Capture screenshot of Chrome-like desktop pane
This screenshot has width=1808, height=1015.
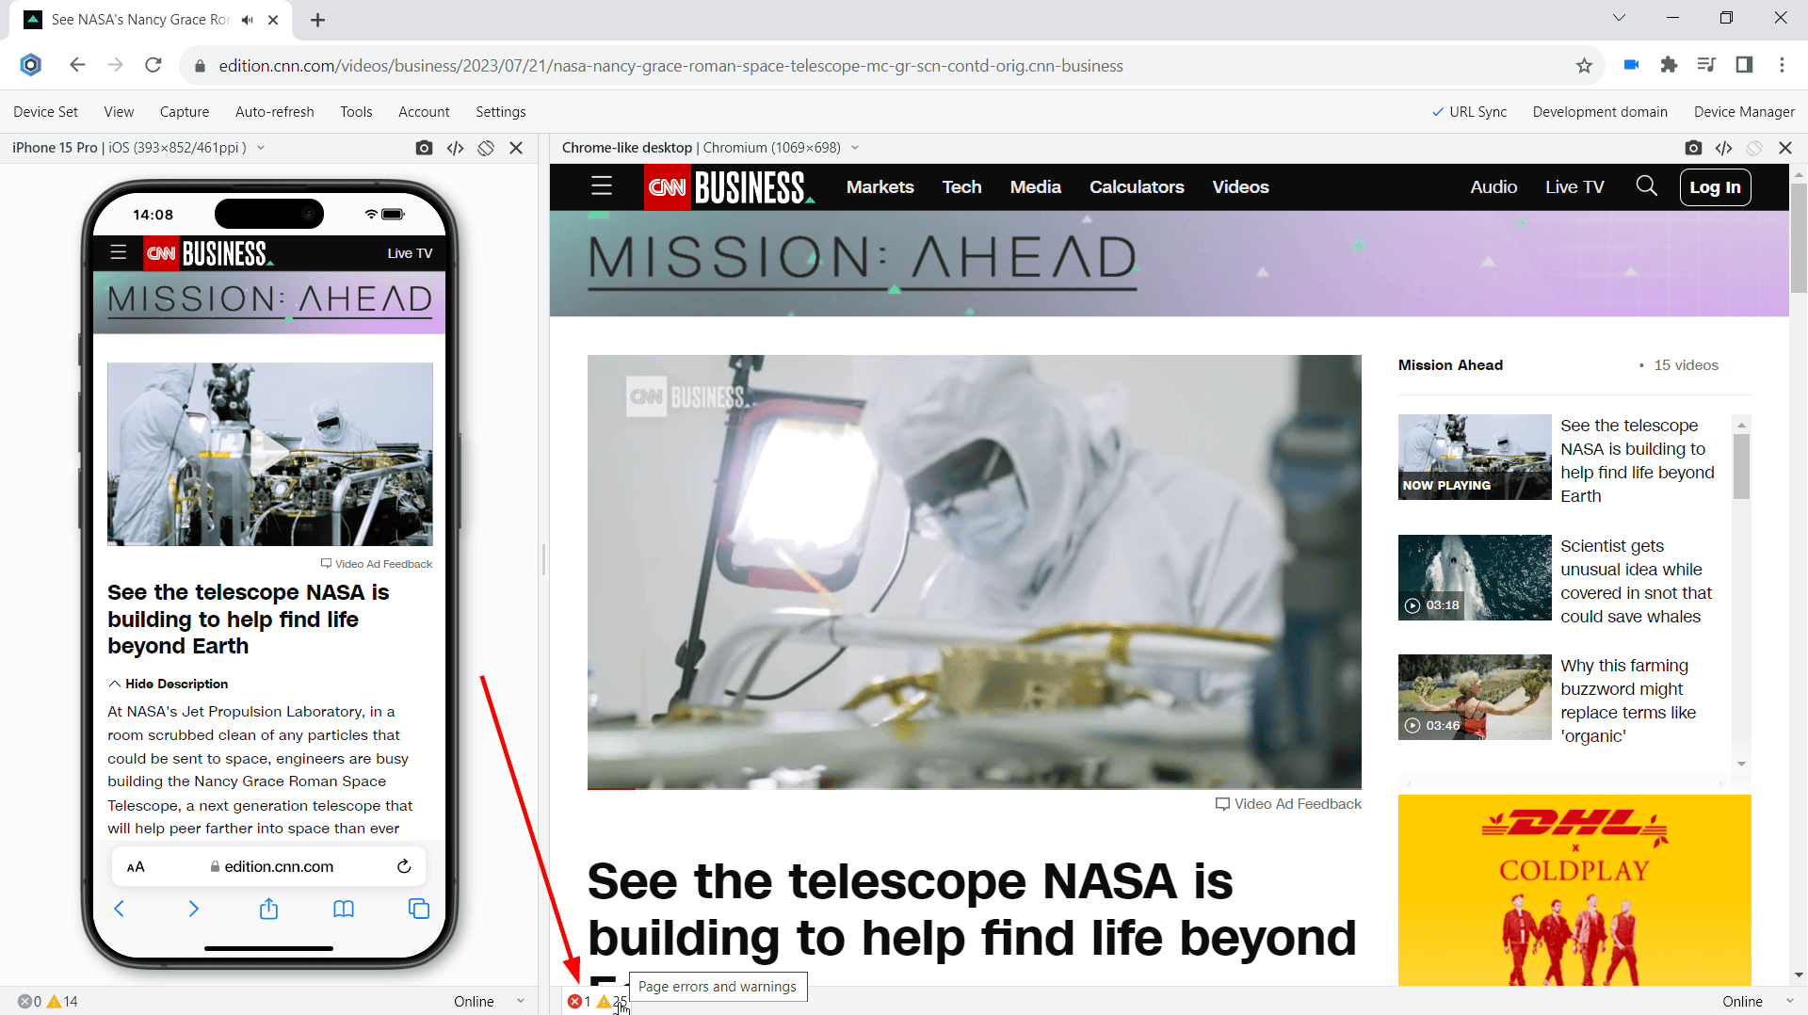[x=1693, y=148]
